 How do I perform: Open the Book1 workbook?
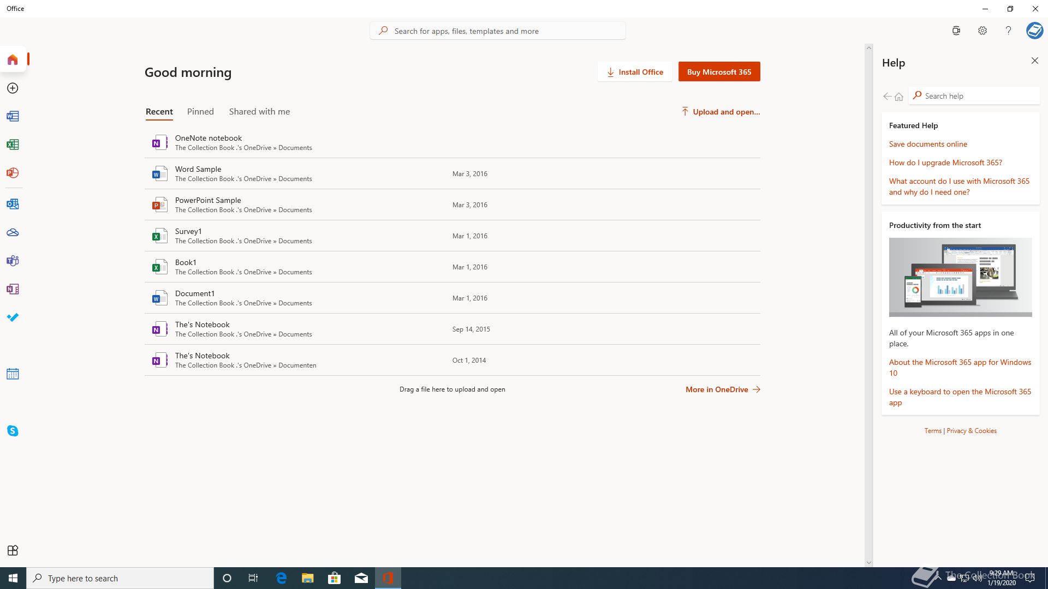(452, 267)
